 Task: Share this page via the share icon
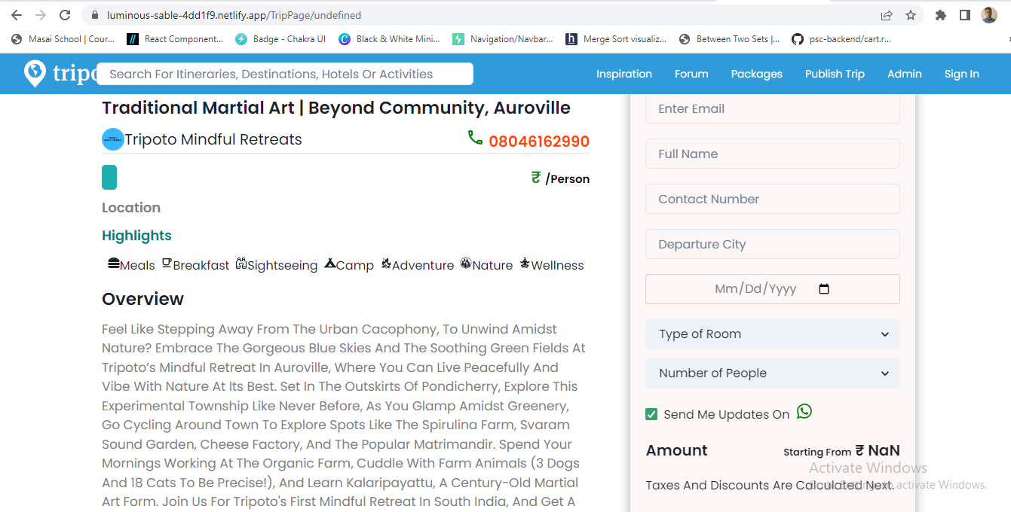click(887, 15)
